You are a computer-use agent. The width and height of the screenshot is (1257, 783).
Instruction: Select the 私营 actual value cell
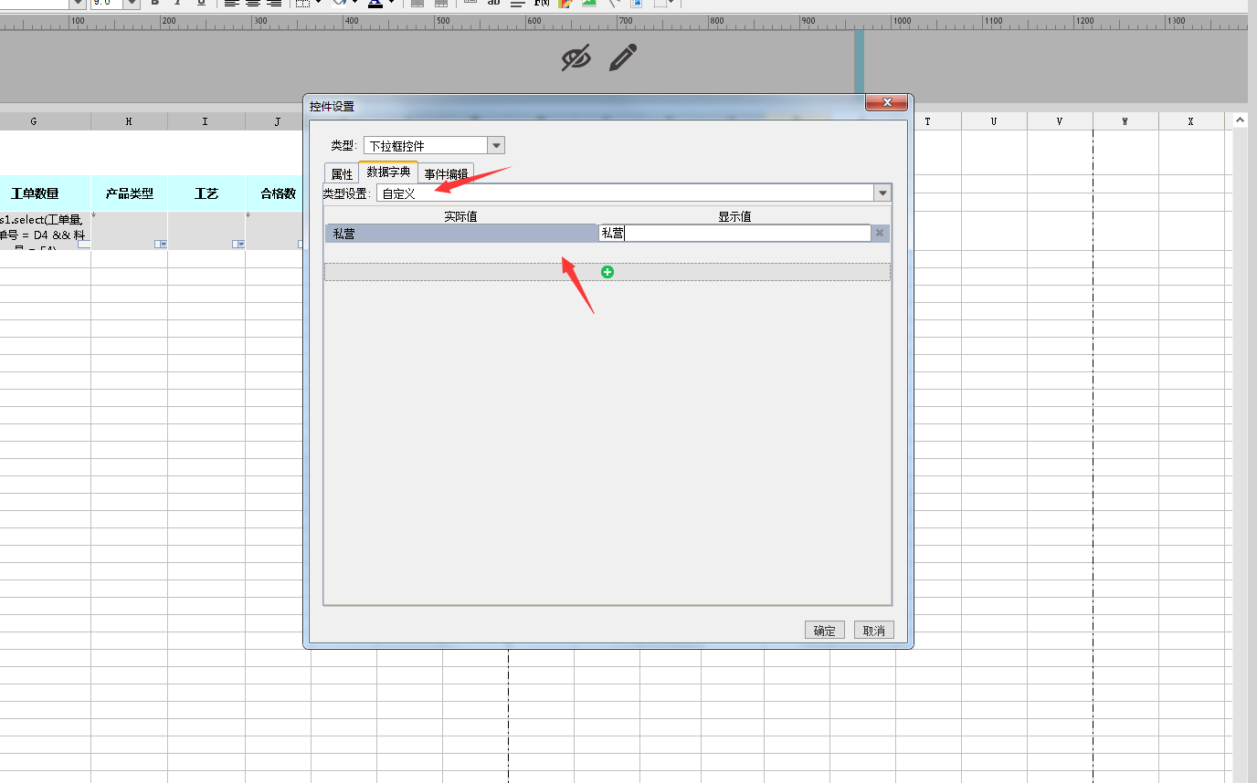(461, 234)
